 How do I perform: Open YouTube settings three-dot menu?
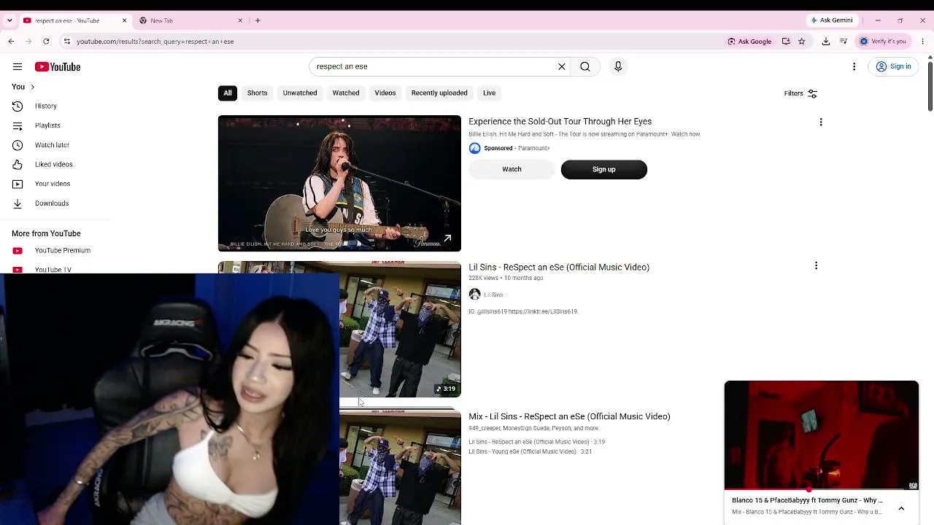coord(854,67)
